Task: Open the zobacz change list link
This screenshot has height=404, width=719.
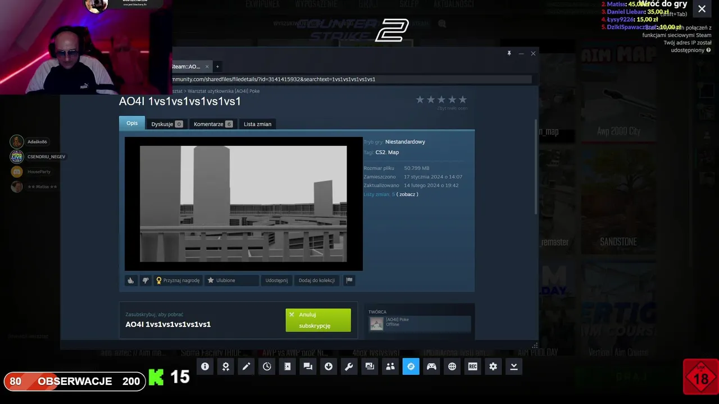Action: point(407,194)
